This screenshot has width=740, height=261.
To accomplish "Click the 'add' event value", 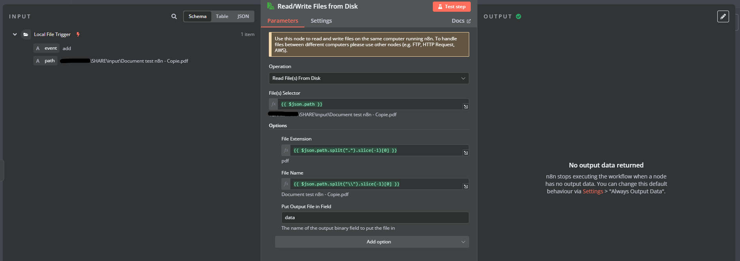I will pyautogui.click(x=67, y=49).
